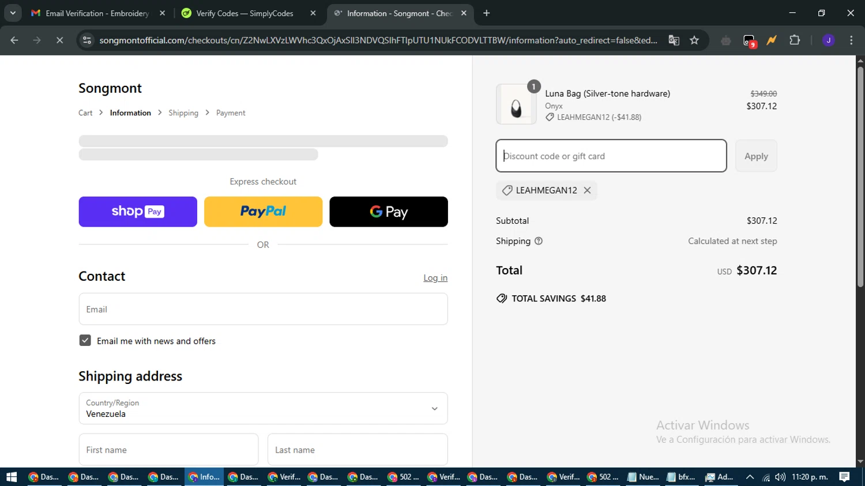Click the volume speaker tray icon

pyautogui.click(x=780, y=477)
